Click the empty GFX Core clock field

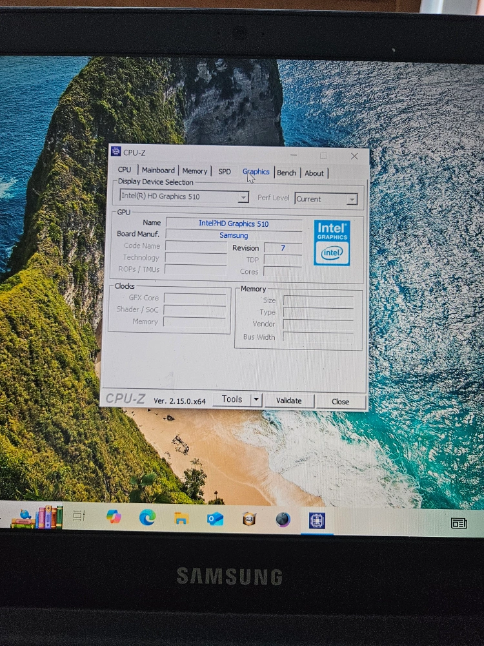[195, 298]
